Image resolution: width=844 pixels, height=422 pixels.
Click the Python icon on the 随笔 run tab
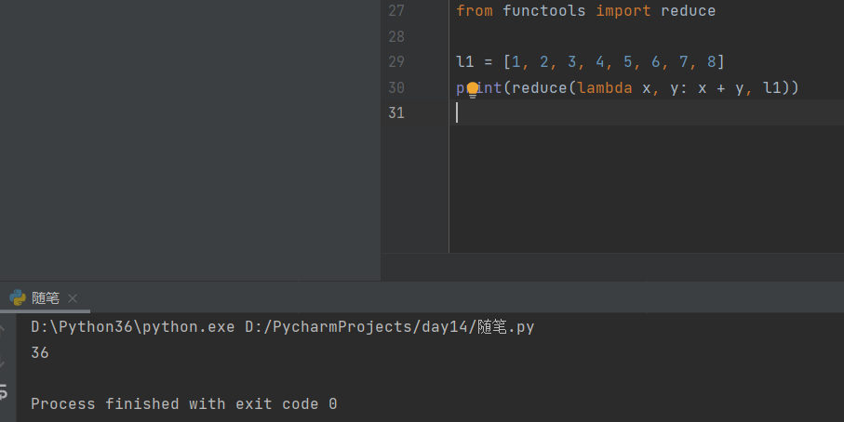tap(18, 297)
